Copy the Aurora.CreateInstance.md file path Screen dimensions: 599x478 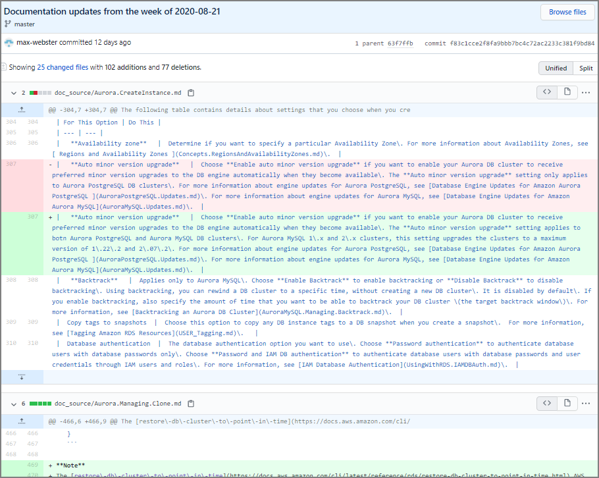pos(191,93)
